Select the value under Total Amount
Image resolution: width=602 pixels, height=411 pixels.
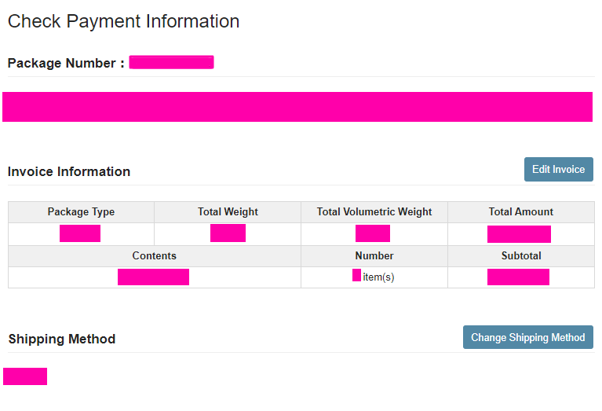click(519, 234)
